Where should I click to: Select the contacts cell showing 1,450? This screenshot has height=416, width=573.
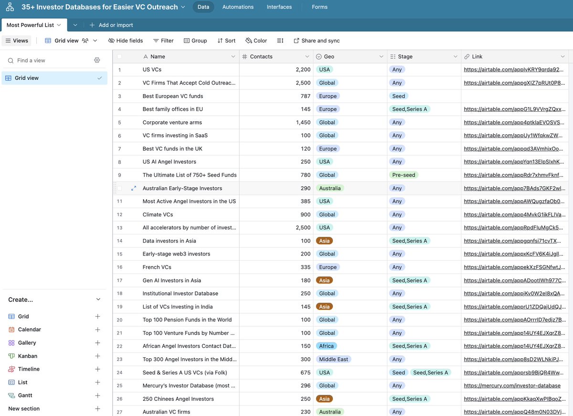(276, 122)
